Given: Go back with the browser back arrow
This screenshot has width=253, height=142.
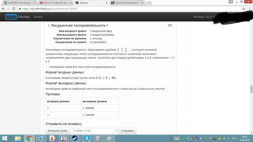Looking at the screenshot, I should (x=3, y=9).
